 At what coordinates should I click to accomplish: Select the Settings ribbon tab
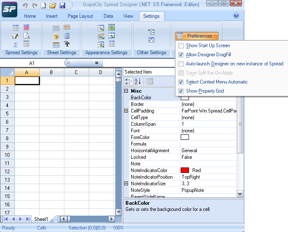[151, 16]
